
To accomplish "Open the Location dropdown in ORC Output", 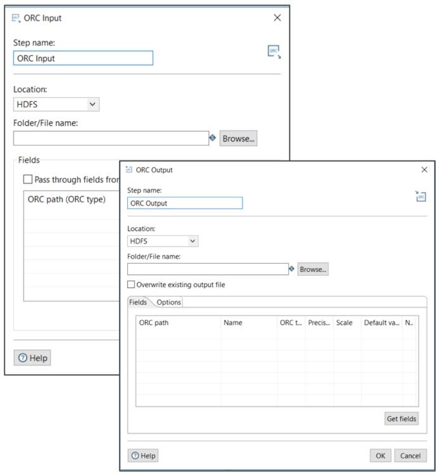I will point(163,241).
